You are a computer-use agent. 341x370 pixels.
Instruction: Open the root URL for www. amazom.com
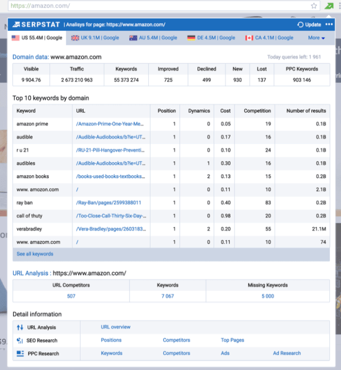pos(77,242)
